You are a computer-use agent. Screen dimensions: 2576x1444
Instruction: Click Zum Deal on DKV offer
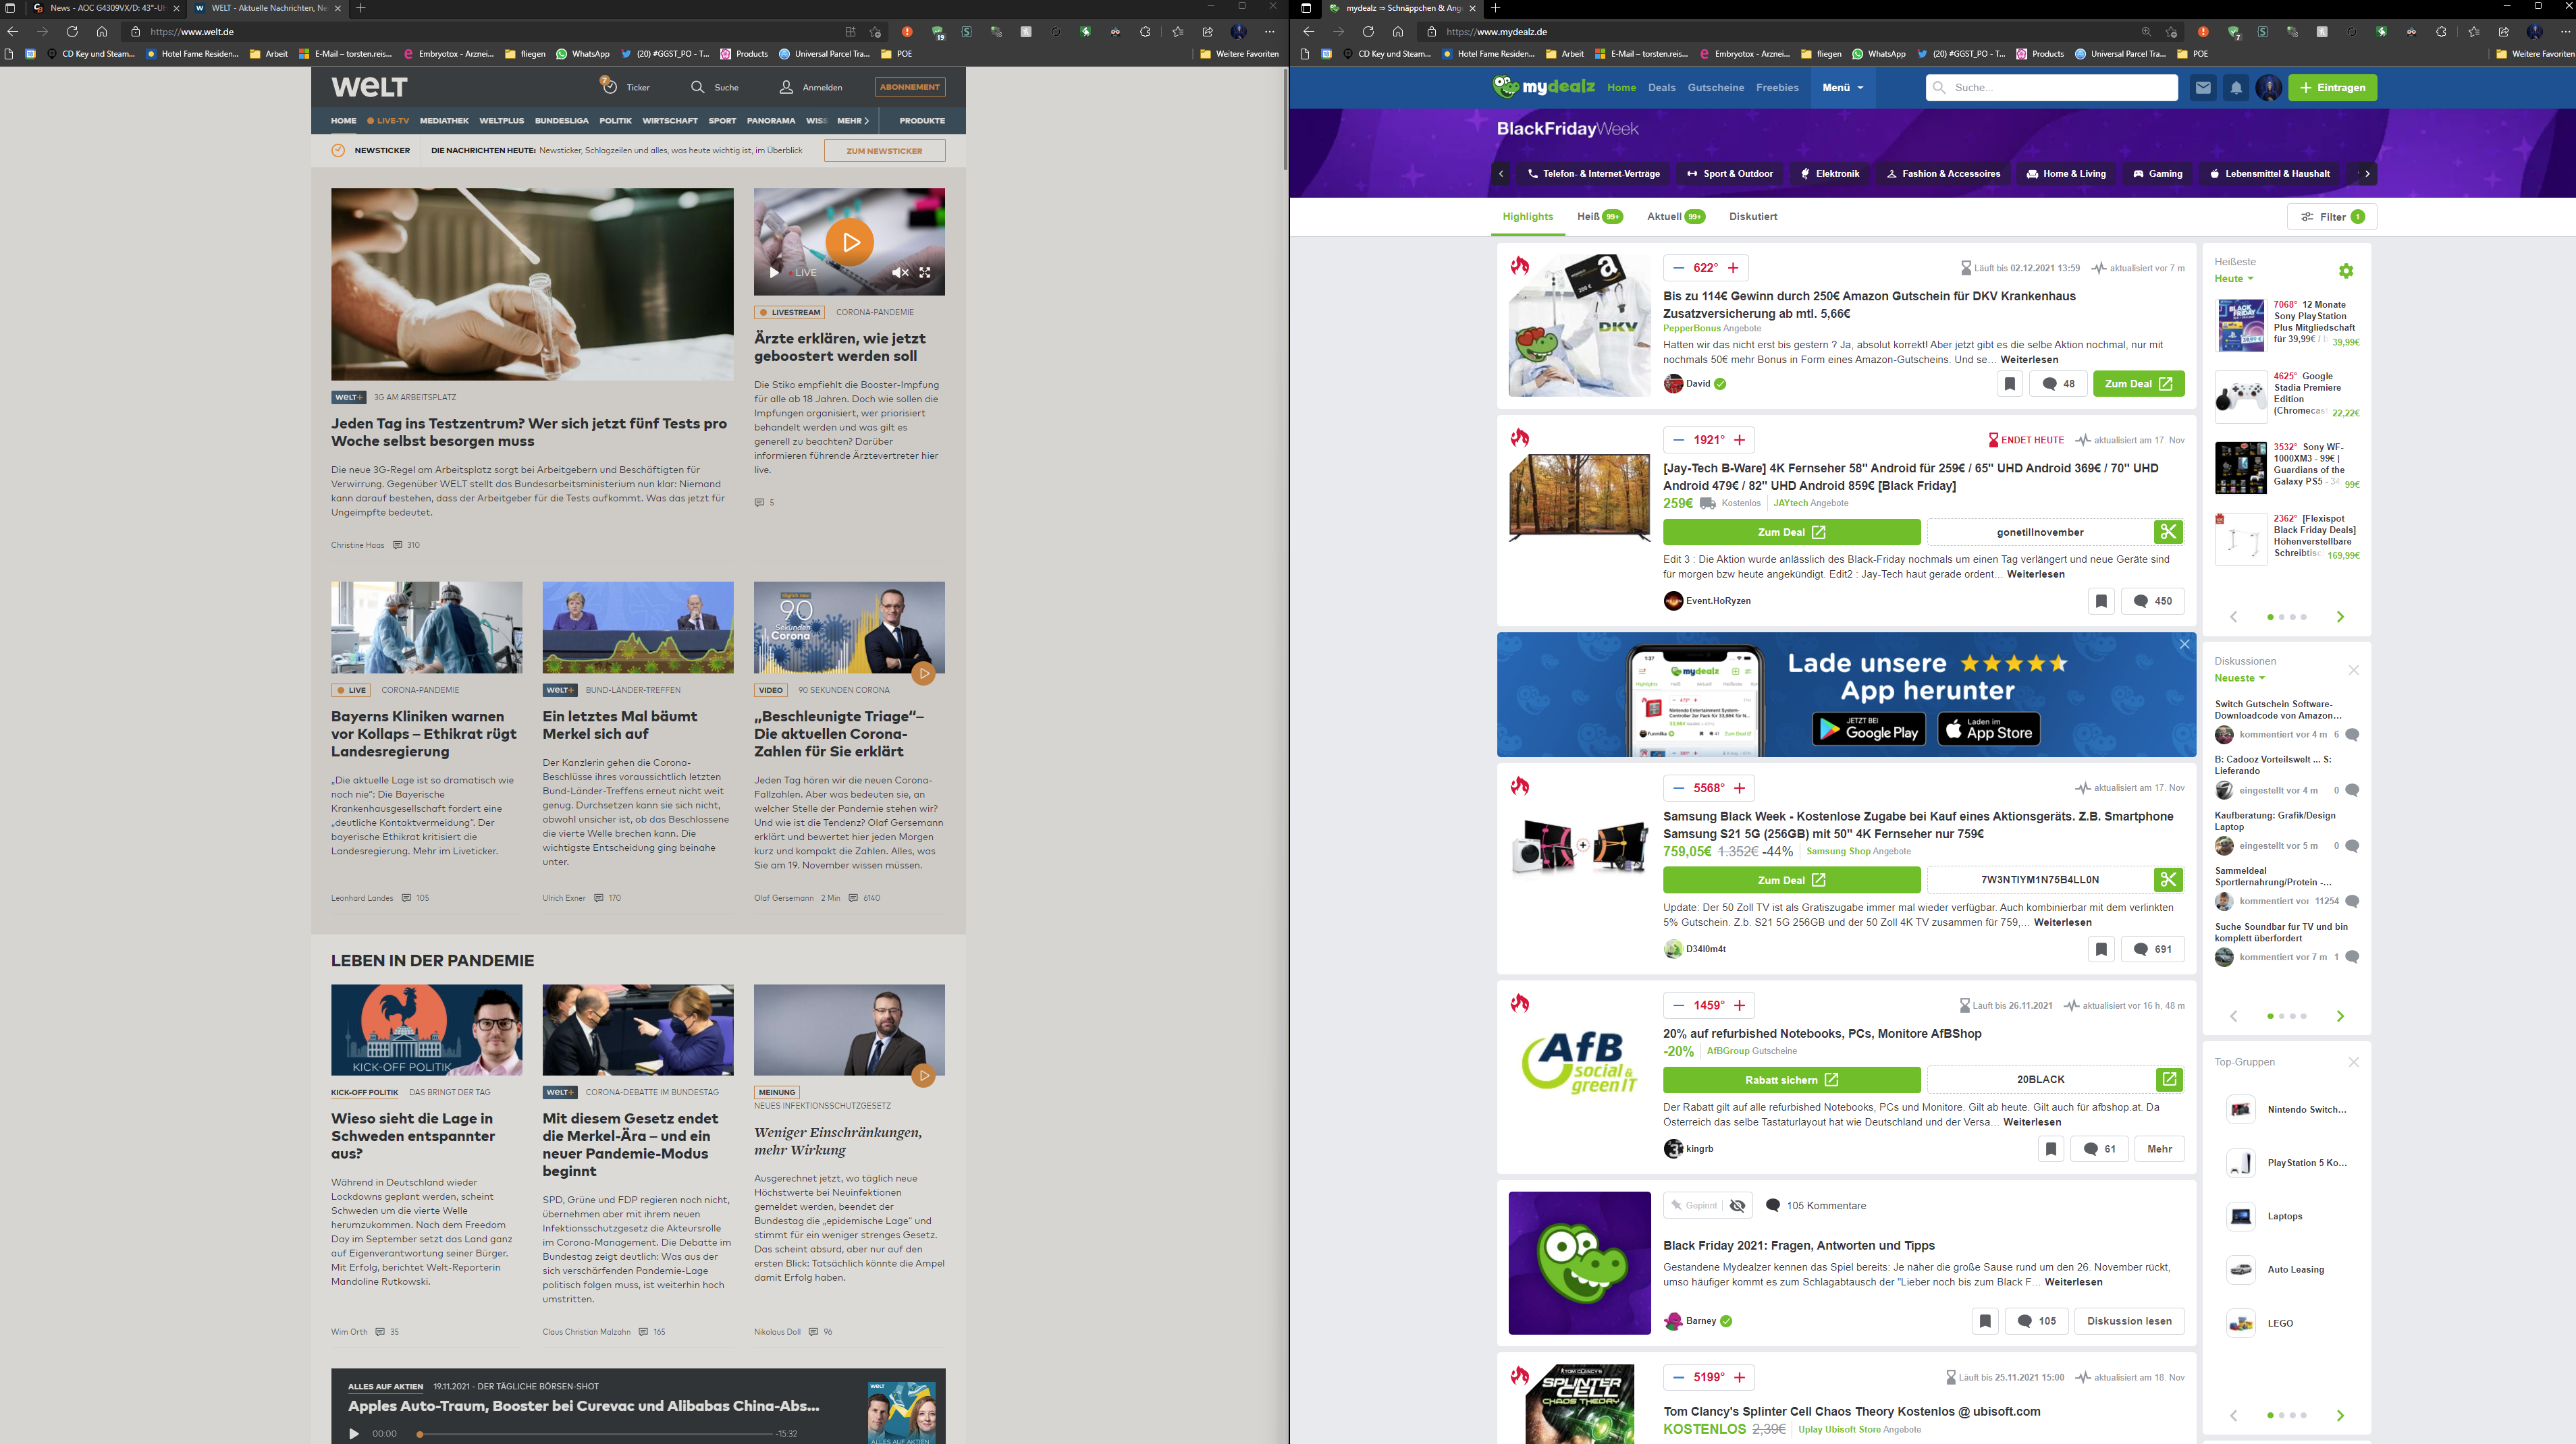point(2138,384)
